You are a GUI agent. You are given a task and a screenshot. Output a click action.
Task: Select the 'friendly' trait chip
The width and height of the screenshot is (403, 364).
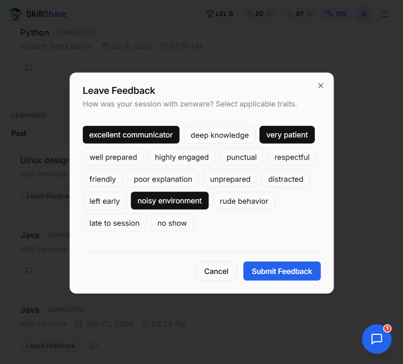pyautogui.click(x=103, y=179)
